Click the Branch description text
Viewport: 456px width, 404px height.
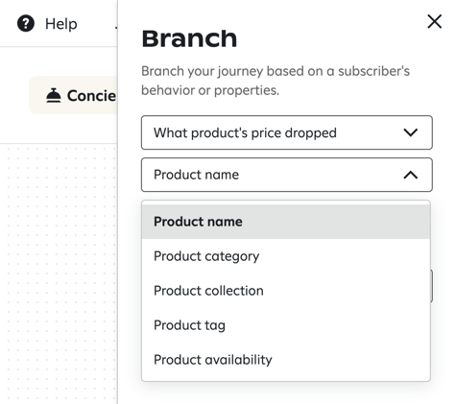click(x=276, y=81)
